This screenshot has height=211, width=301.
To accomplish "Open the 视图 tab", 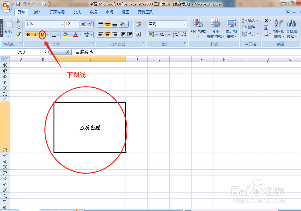I will pyautogui.click(x=126, y=12).
